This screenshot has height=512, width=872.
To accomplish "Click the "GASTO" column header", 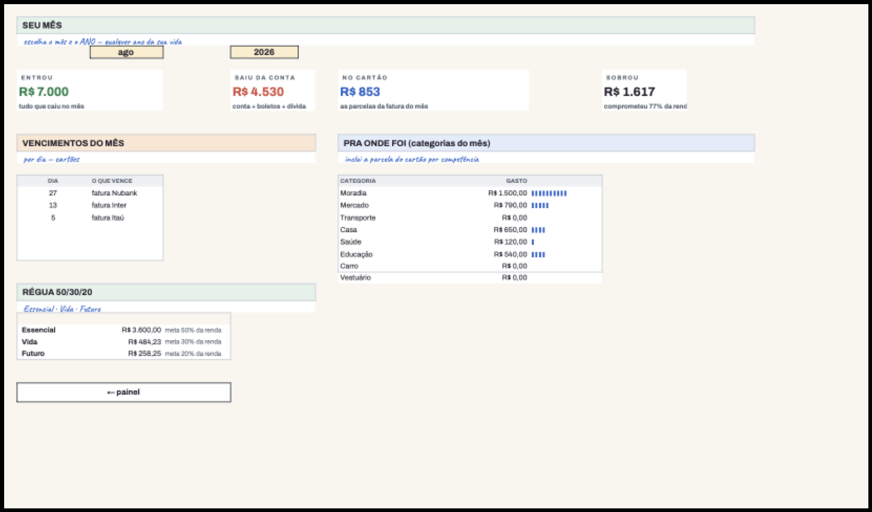I will click(517, 181).
